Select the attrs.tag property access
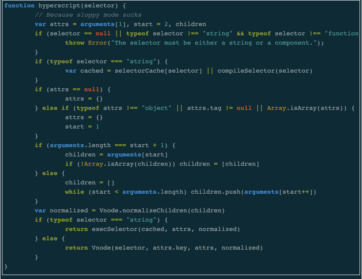 coord(204,108)
